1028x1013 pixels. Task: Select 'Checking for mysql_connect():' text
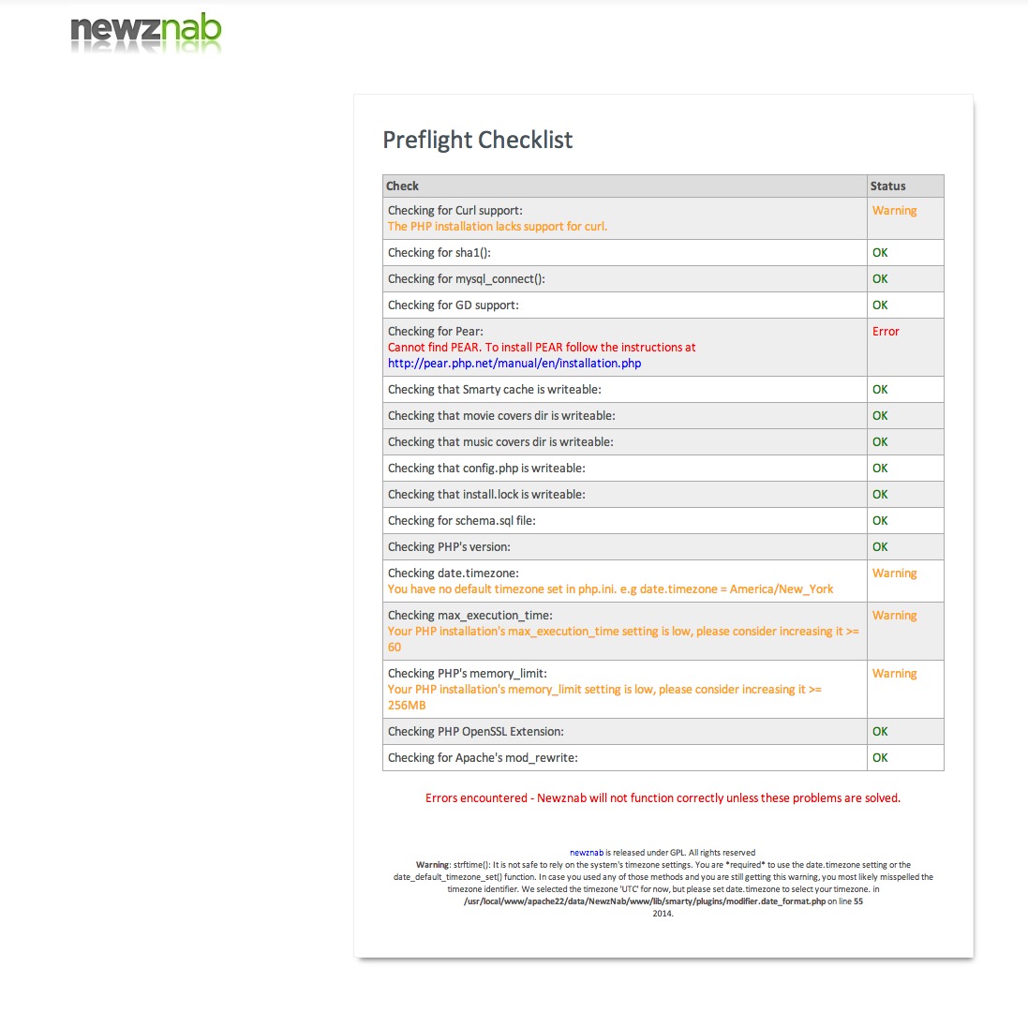[x=466, y=278]
